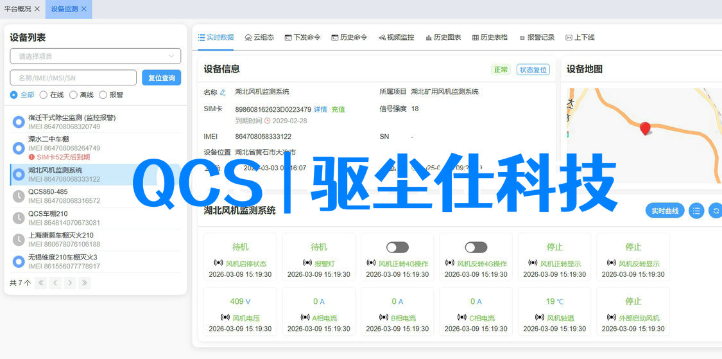Click online status icon of 宿迁干式除尘监测
Image resolution: width=722 pixels, height=359 pixels.
click(19, 122)
